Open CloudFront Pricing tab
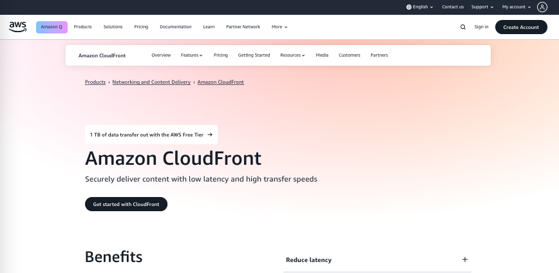The height and width of the screenshot is (273, 559). tap(221, 55)
